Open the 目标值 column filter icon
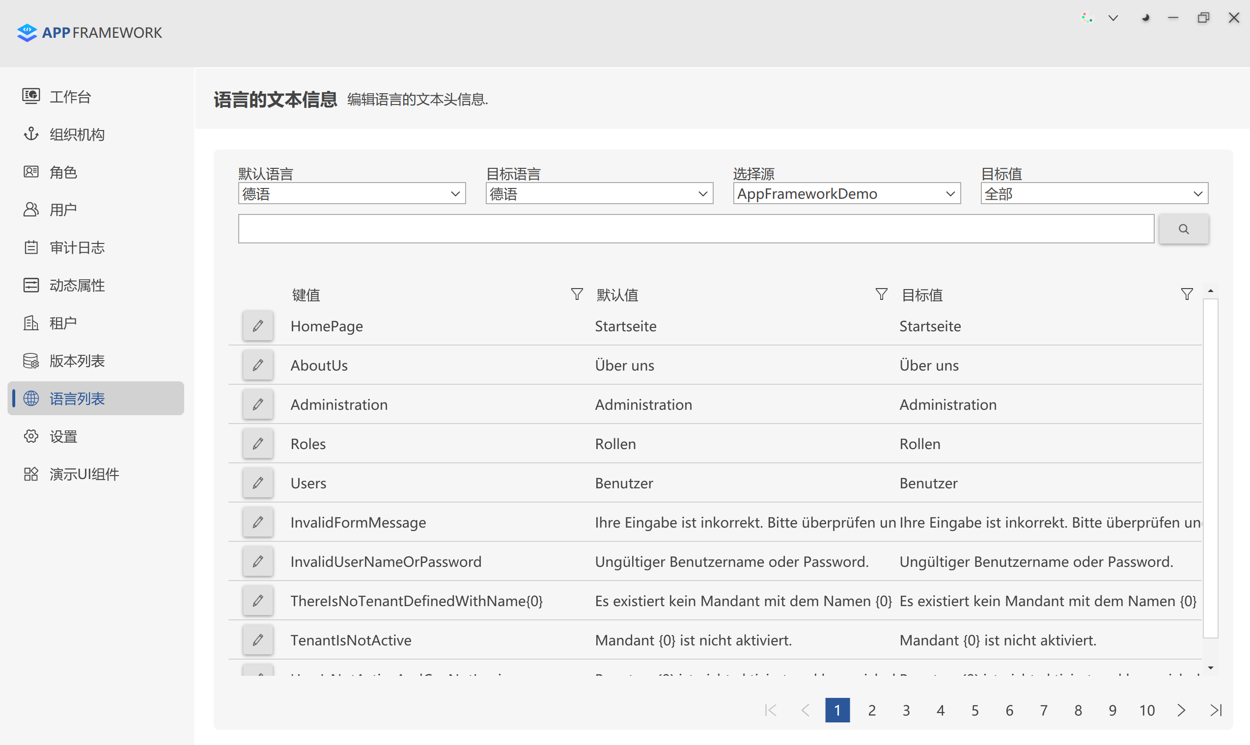 pyautogui.click(x=1187, y=294)
